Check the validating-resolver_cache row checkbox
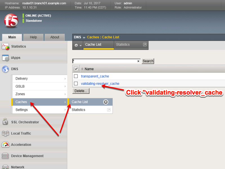 76,83
